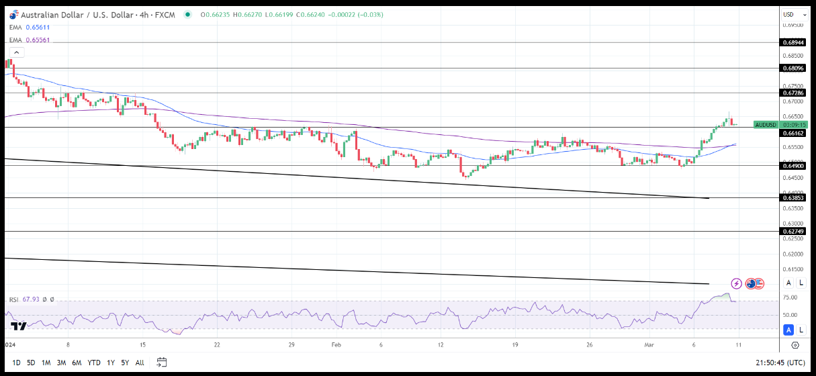Viewport: 816px width, 376px height.
Task: Set time range to 5D
Action: (31, 363)
